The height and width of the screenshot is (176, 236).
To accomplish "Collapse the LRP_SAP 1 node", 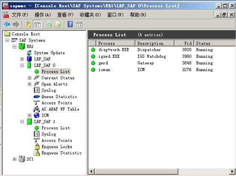I will point(22,122).
